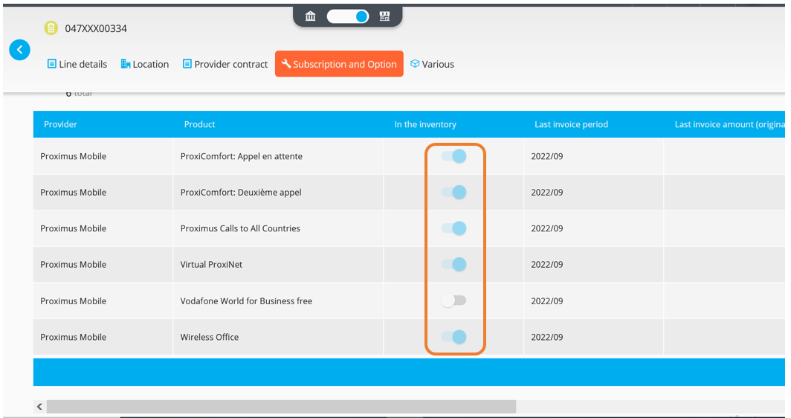Click the horizontal scrollbar left arrow
Viewport: 791px width, 418px height.
click(39, 406)
